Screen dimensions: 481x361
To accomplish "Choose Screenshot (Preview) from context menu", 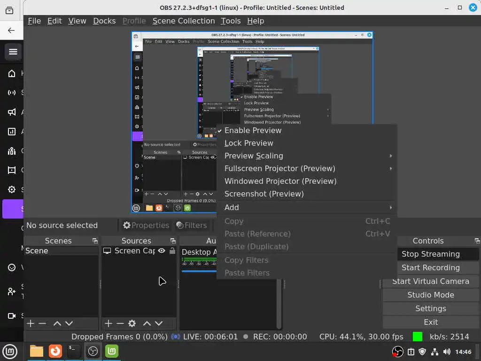I will pyautogui.click(x=307, y=194).
